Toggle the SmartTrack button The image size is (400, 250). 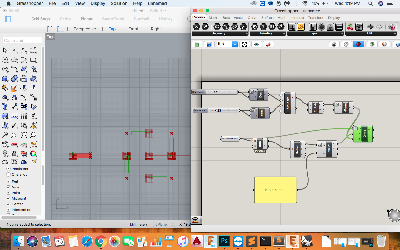coord(113,19)
